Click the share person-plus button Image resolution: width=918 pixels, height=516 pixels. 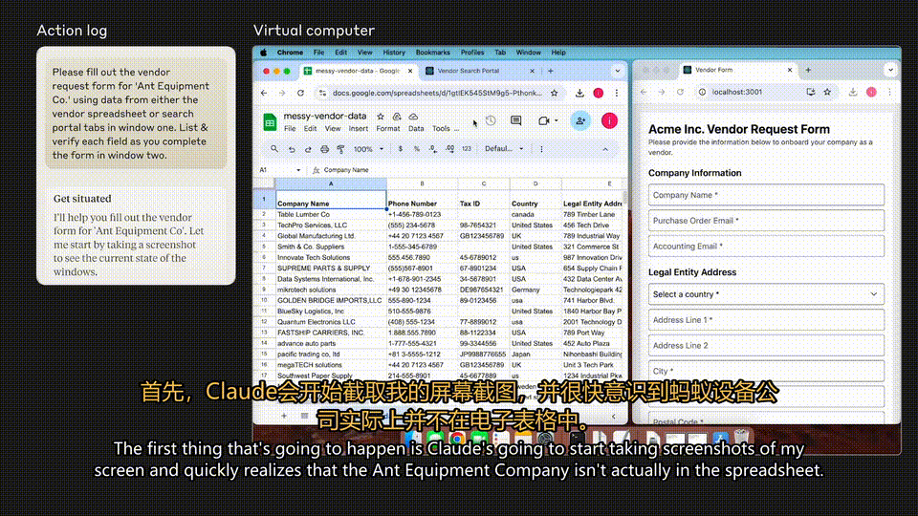580,121
